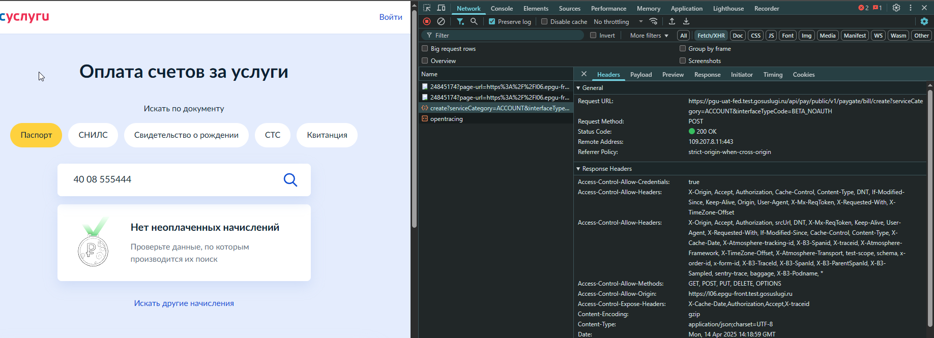Switch to the Elements tab
The image size is (934, 338).
tap(536, 8)
